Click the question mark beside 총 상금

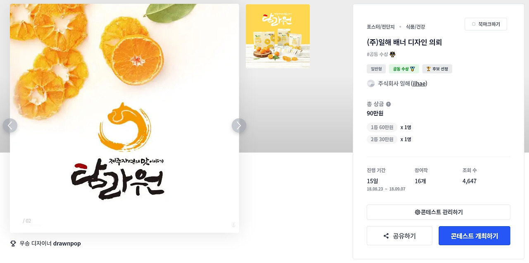tap(388, 104)
